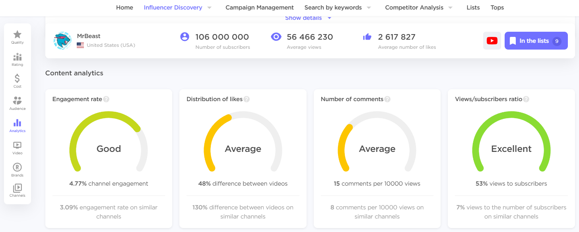
Task: Click 7% views on similar channels text
Action: point(511,212)
